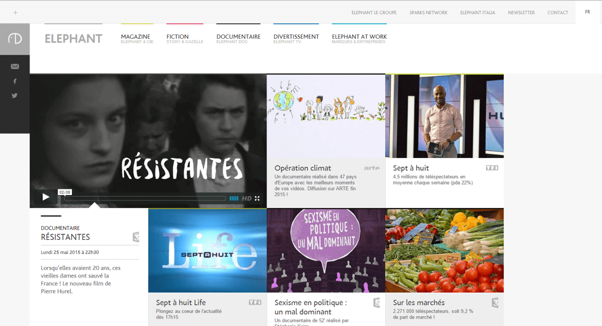
Task: Open the Opération climat illustration thumbnail
Action: pyautogui.click(x=326, y=116)
